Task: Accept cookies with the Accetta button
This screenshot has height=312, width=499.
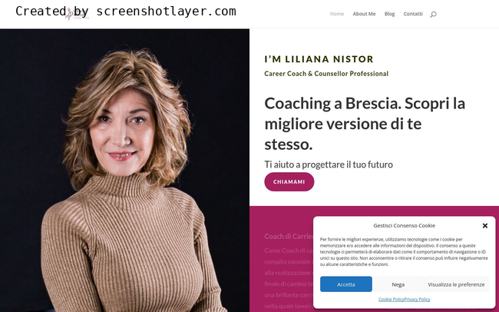Action: click(x=346, y=284)
